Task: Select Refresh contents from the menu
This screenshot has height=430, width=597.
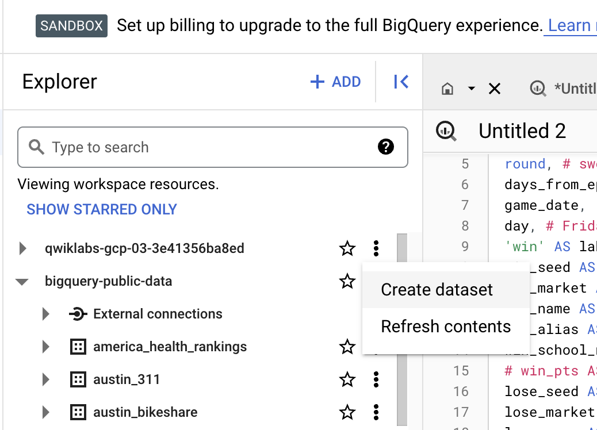Action: 446,327
